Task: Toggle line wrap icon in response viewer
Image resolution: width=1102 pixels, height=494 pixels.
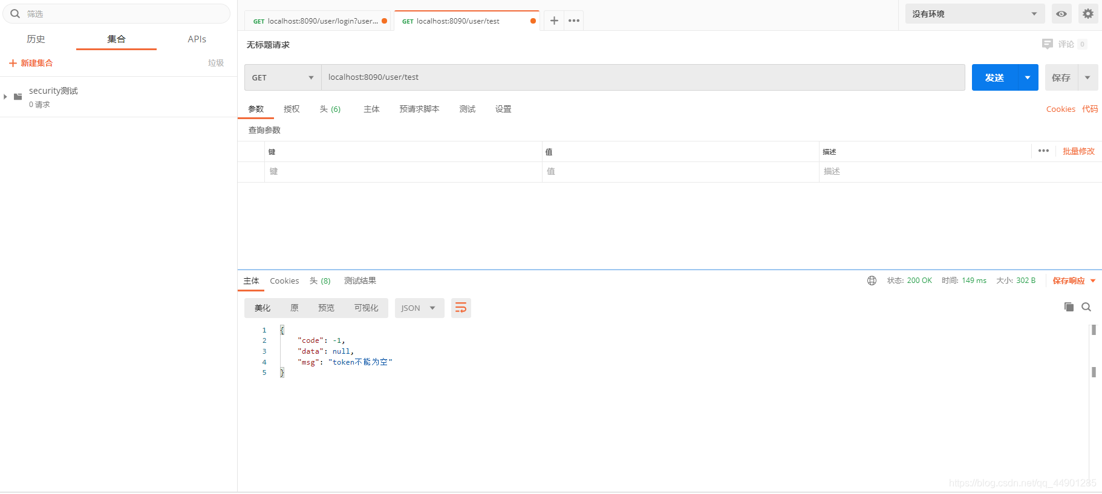Action: (x=461, y=308)
